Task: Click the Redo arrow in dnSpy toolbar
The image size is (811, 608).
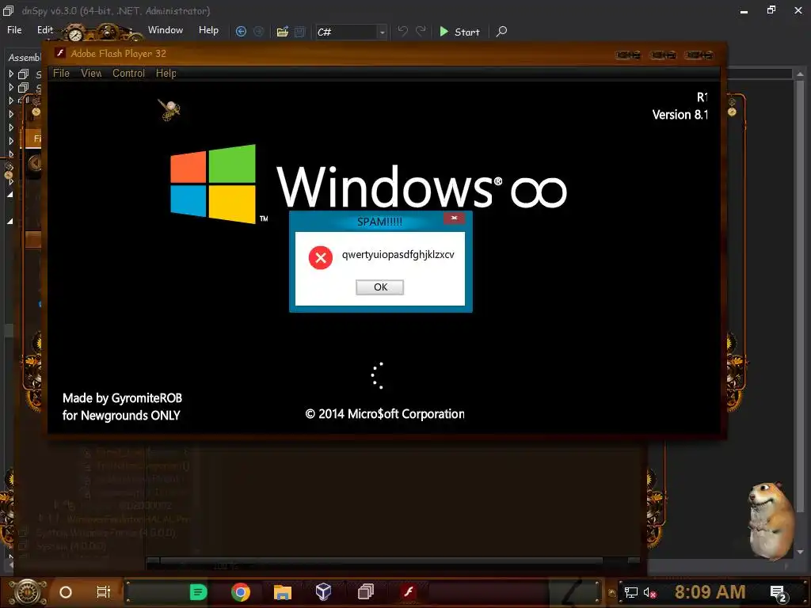Action: (421, 32)
